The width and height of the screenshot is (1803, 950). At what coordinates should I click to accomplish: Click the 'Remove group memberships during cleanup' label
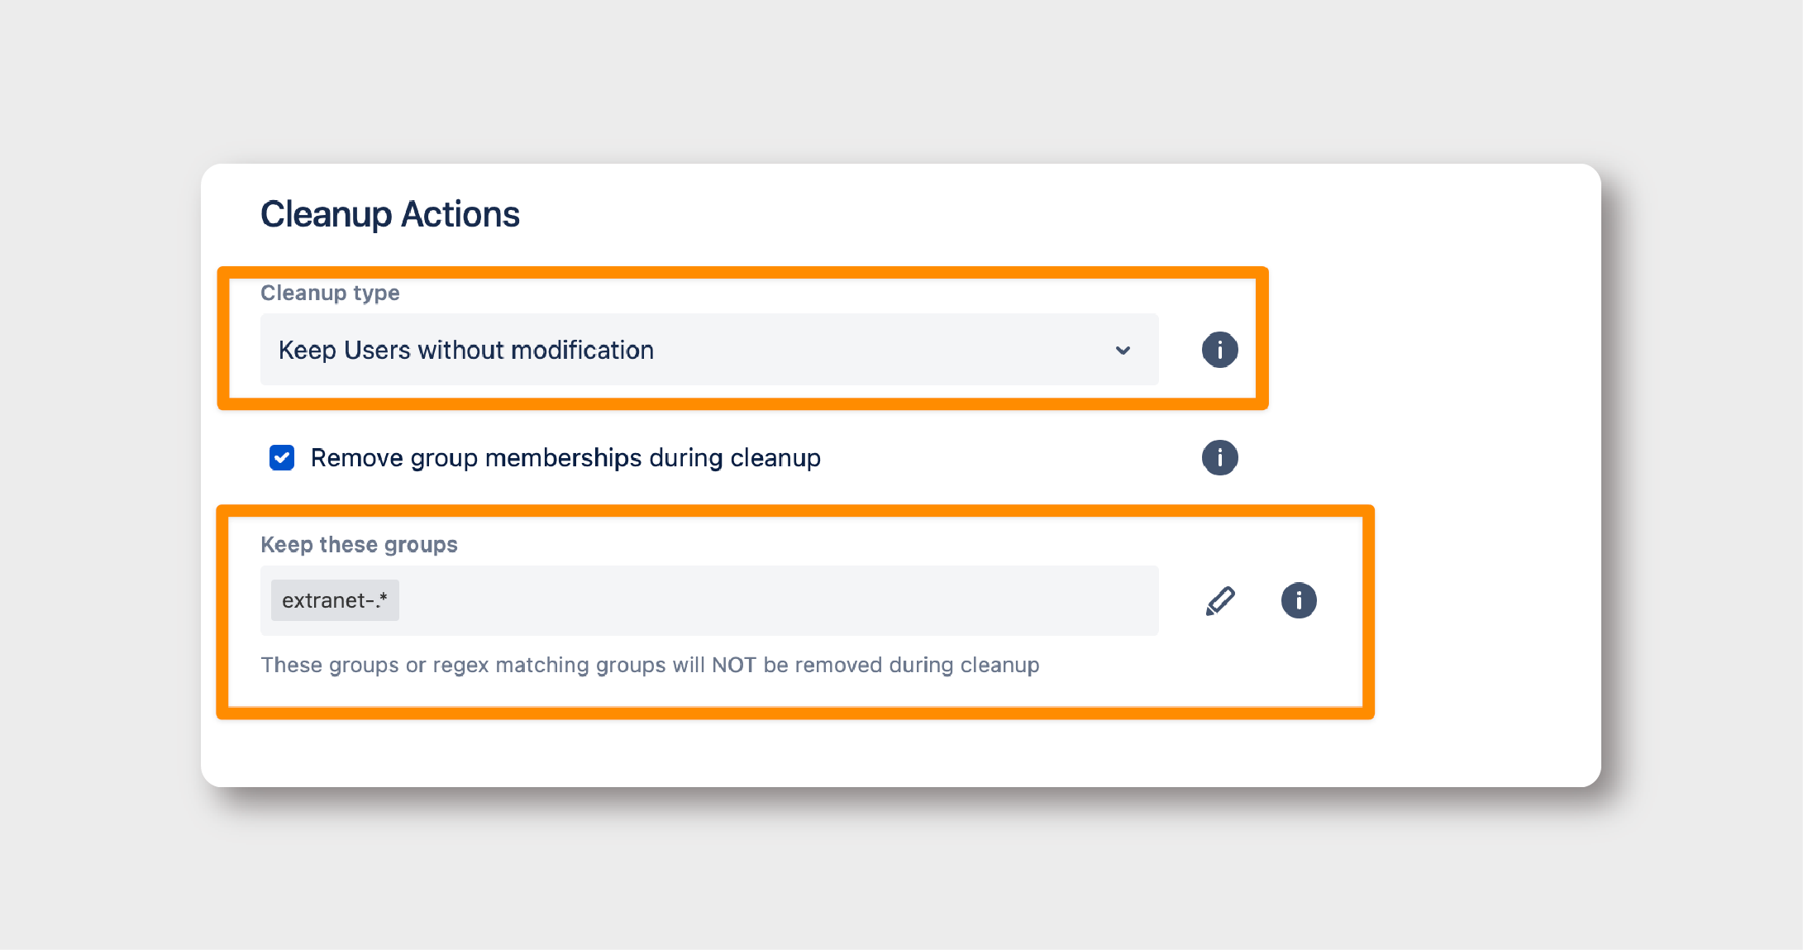pyautogui.click(x=565, y=457)
